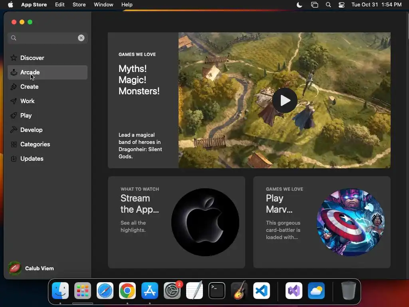The width and height of the screenshot is (409, 307).
Task: Open the Calub Viem account name
Action: 40,268
